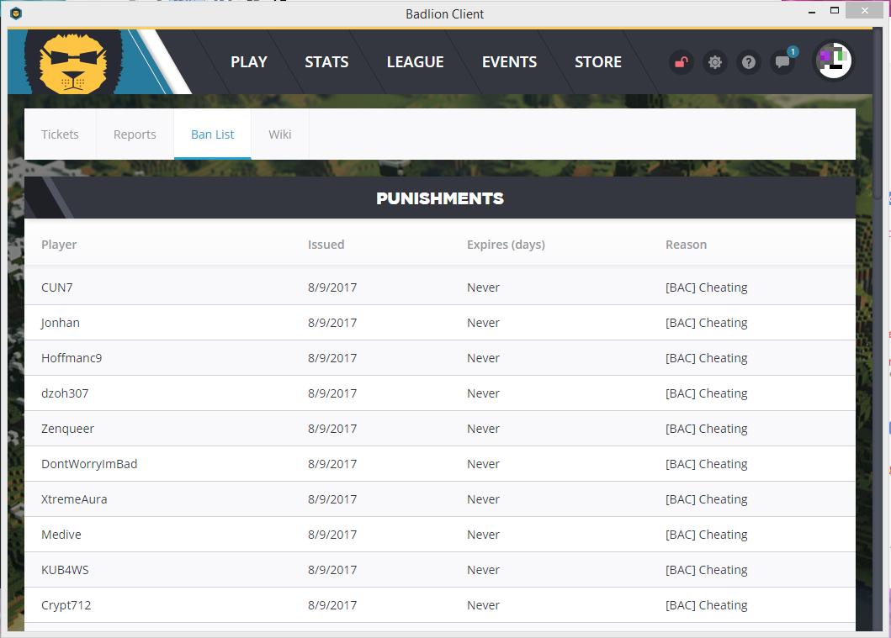This screenshot has height=638, width=891.
Task: Maximize the Badlion Client window
Action: (x=834, y=11)
